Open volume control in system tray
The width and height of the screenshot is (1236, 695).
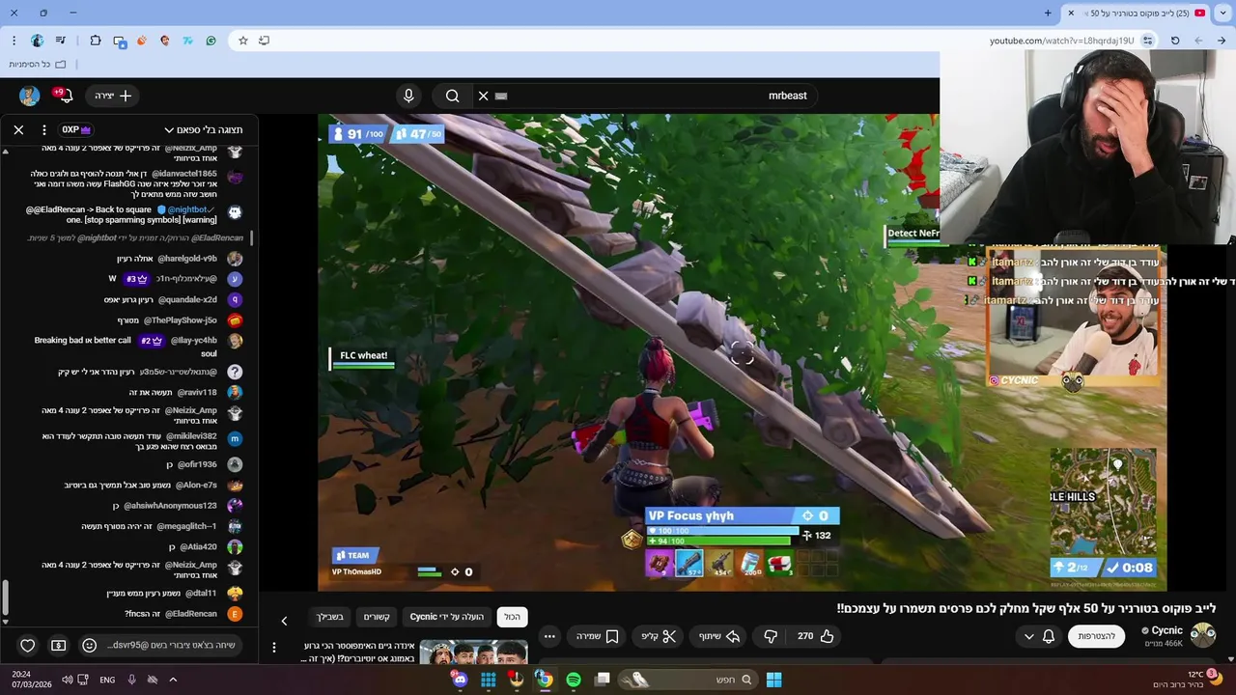[x=68, y=680]
